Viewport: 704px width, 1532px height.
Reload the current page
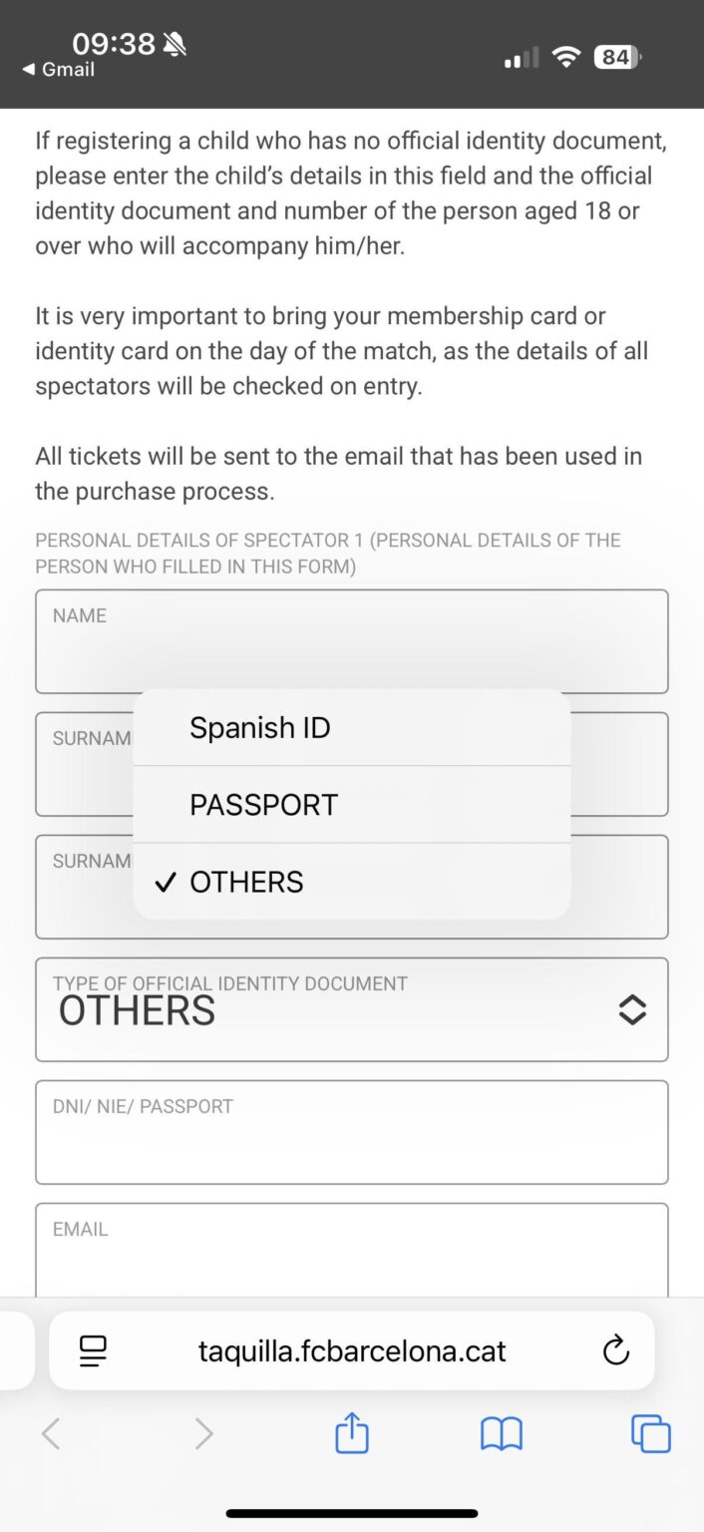pos(616,1351)
